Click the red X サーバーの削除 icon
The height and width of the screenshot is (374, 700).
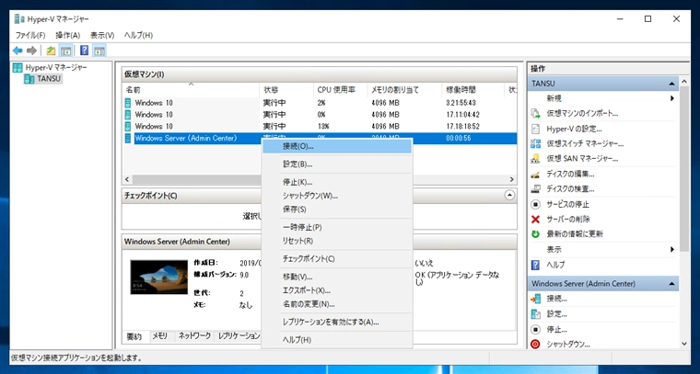click(535, 219)
